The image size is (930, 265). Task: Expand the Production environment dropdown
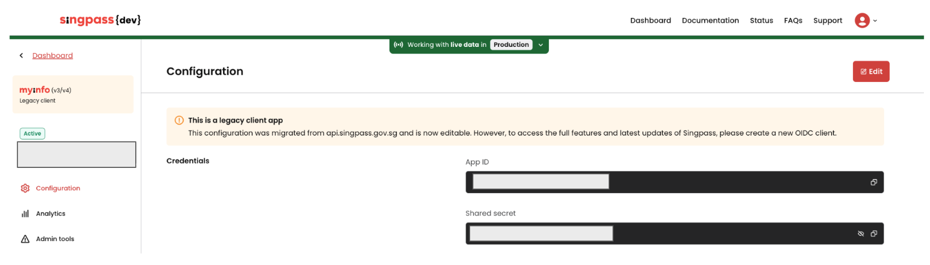[x=540, y=45]
